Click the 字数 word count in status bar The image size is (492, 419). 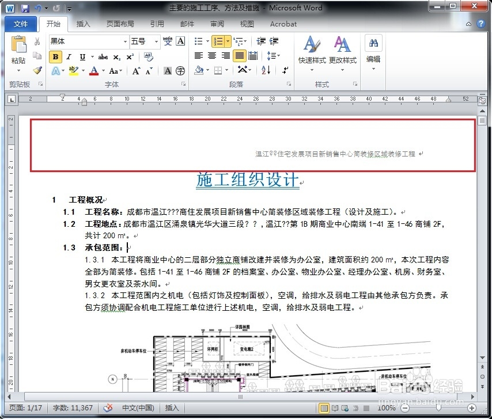73,407
